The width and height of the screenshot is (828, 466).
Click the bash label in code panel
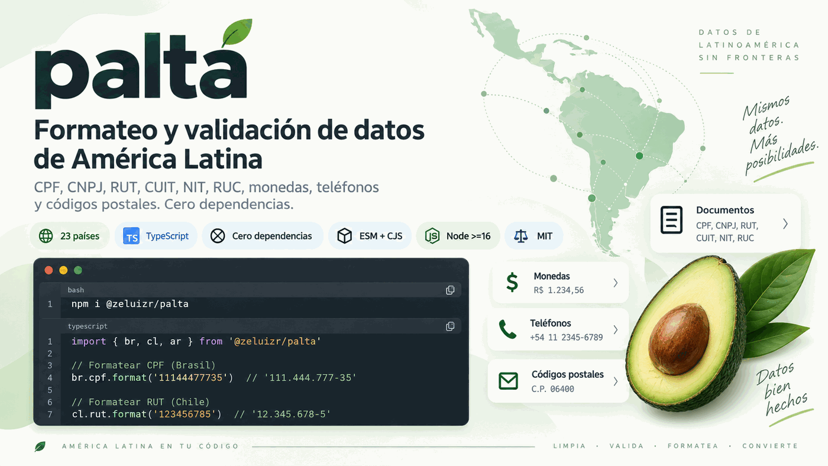pyautogui.click(x=76, y=290)
